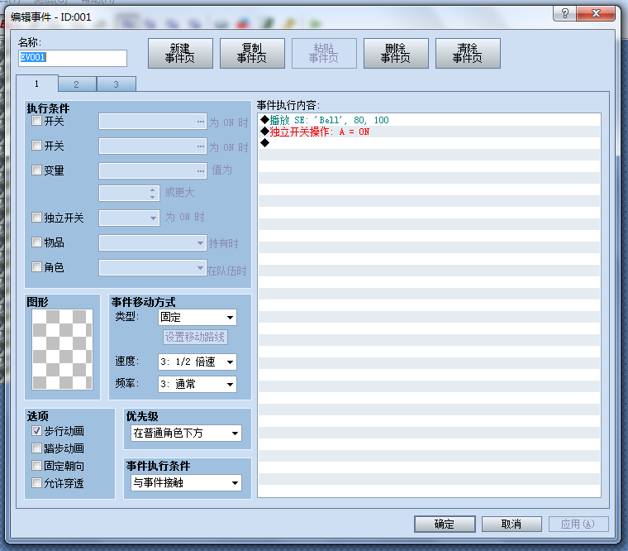
Task: Click the event 图形 checkered preview
Action: point(62,349)
